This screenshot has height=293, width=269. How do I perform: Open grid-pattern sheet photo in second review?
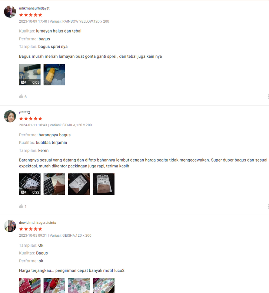[x=54, y=184]
